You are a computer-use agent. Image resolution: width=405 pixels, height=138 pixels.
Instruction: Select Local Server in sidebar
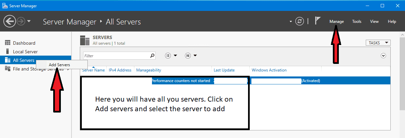point(25,52)
